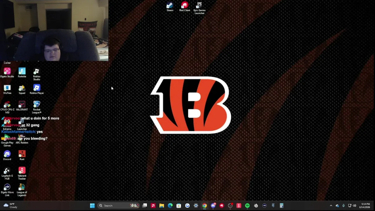Open the Windows Start menu
The image size is (375, 211).
click(92, 205)
